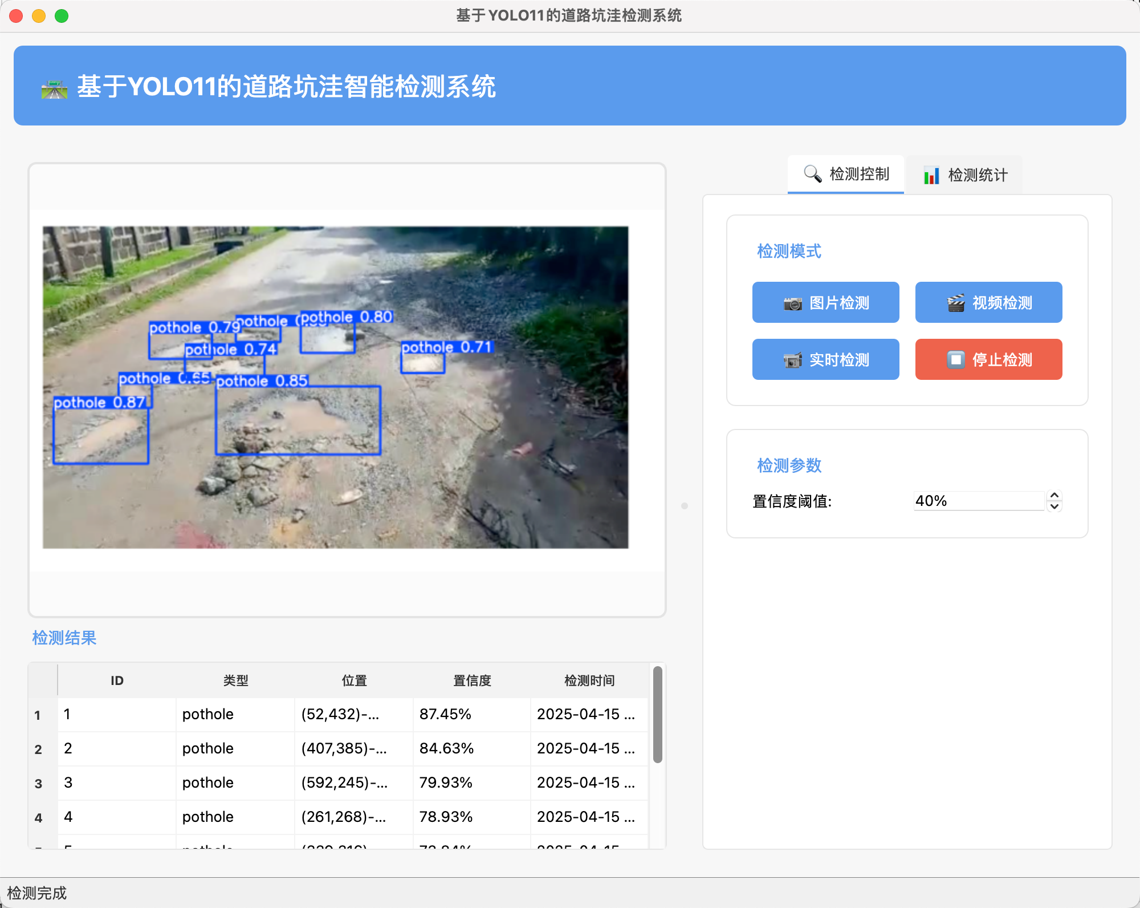The height and width of the screenshot is (908, 1140).
Task: Click the road icon in header banner
Action: (54, 89)
